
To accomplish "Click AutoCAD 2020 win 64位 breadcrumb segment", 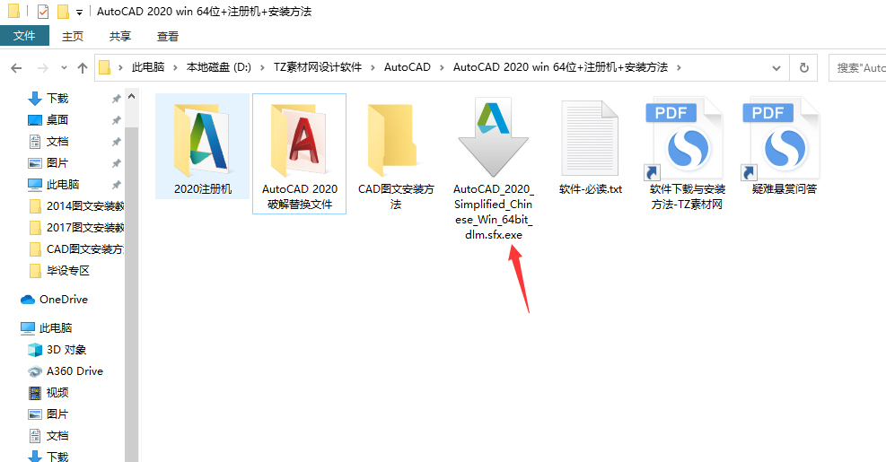I will click(560, 67).
